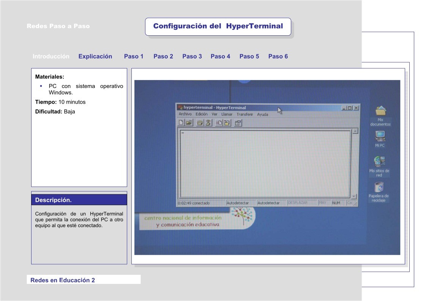Select the Papelera de reciclaje icon
The height and width of the screenshot is (301, 426).
379,192
